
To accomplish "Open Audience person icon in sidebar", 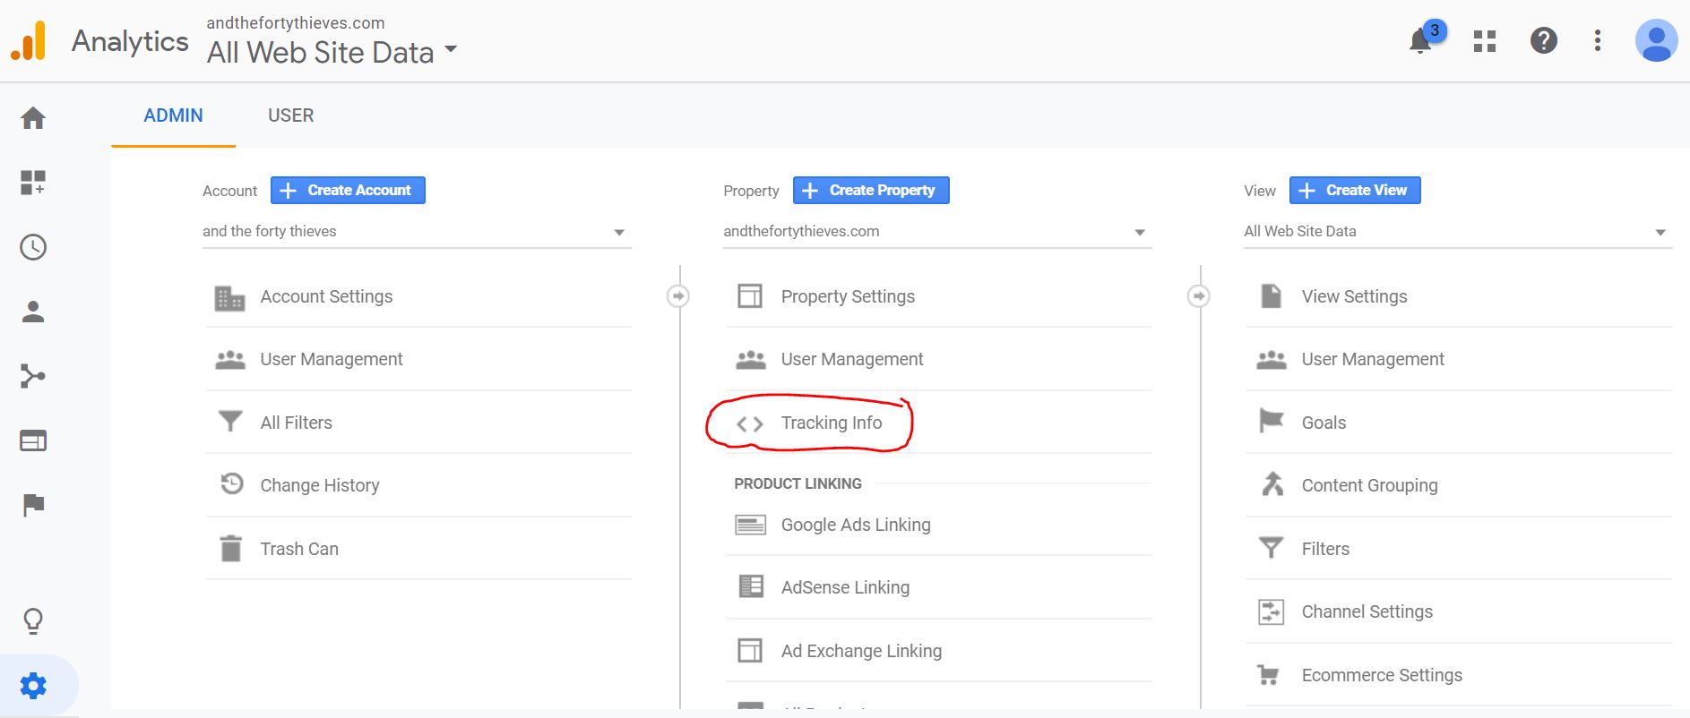I will tap(33, 312).
